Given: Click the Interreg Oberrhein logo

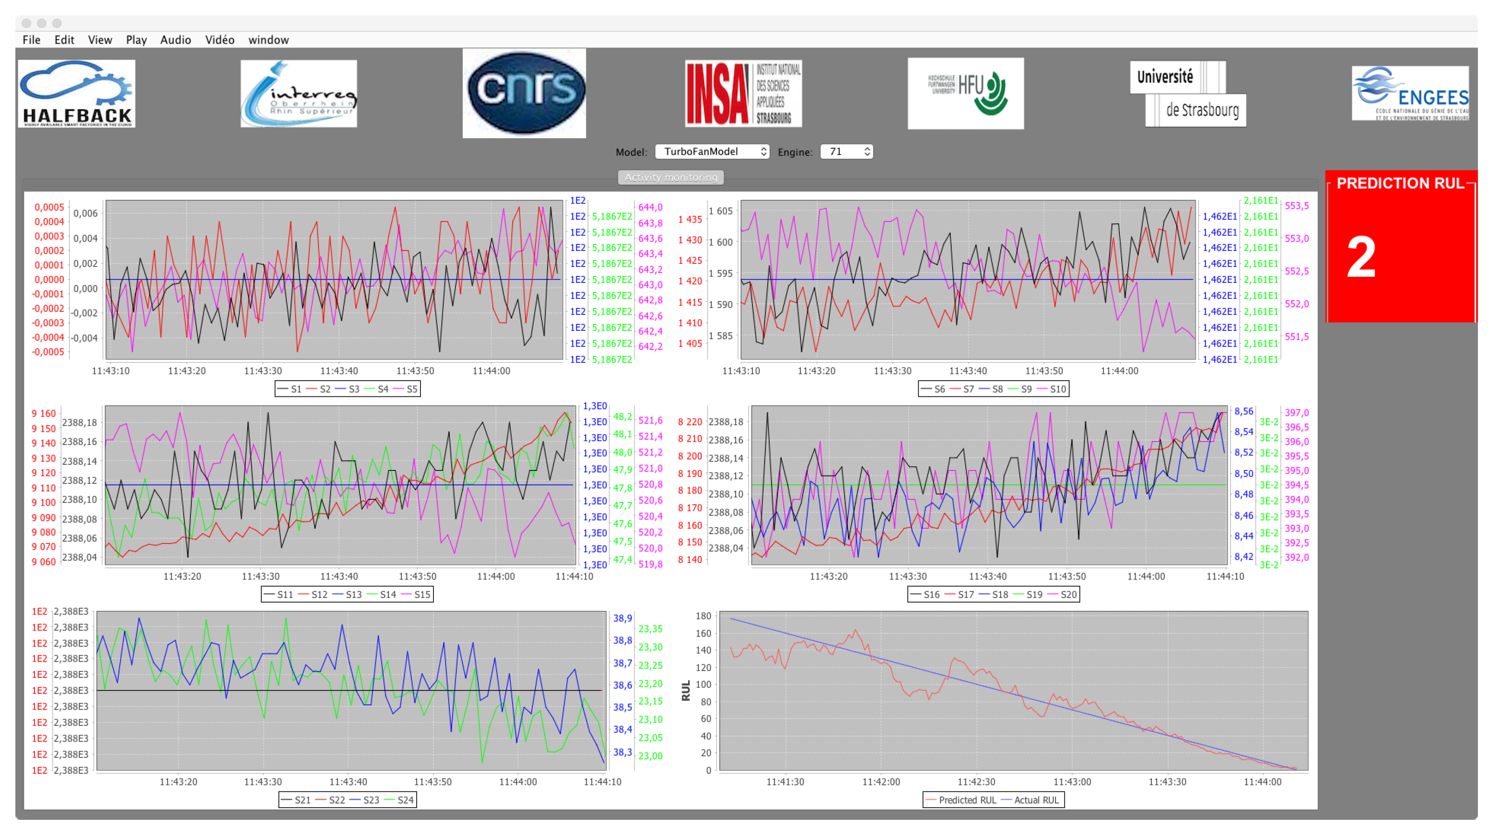Looking at the screenshot, I should (298, 94).
